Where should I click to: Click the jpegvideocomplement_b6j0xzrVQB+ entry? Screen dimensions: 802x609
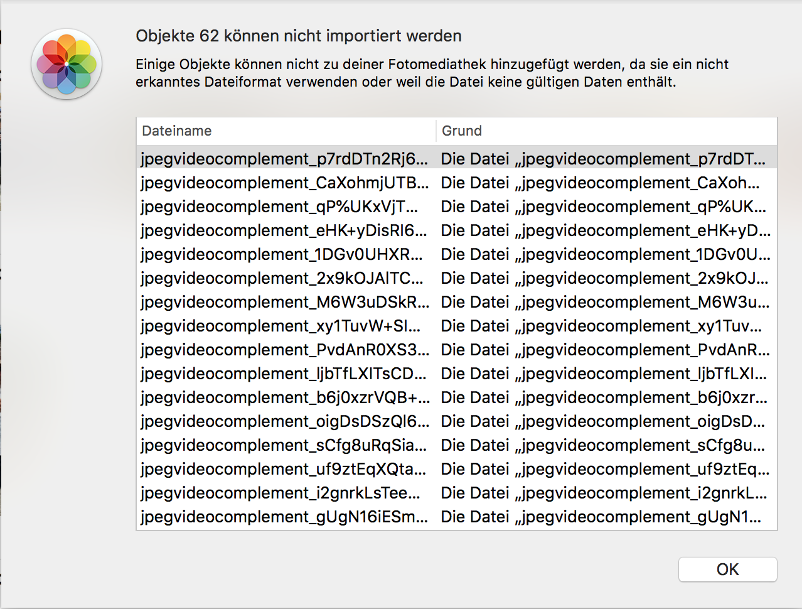click(x=284, y=397)
